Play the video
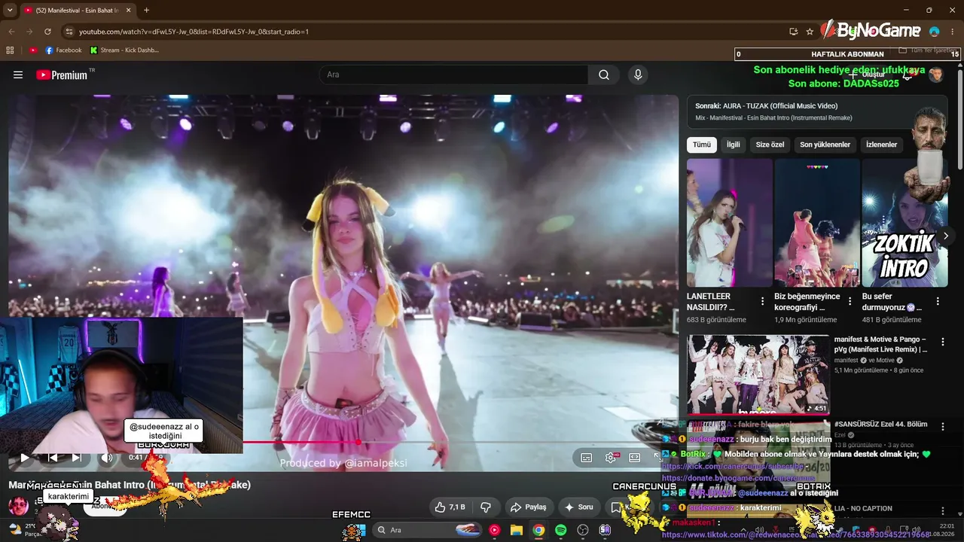 pos(25,457)
